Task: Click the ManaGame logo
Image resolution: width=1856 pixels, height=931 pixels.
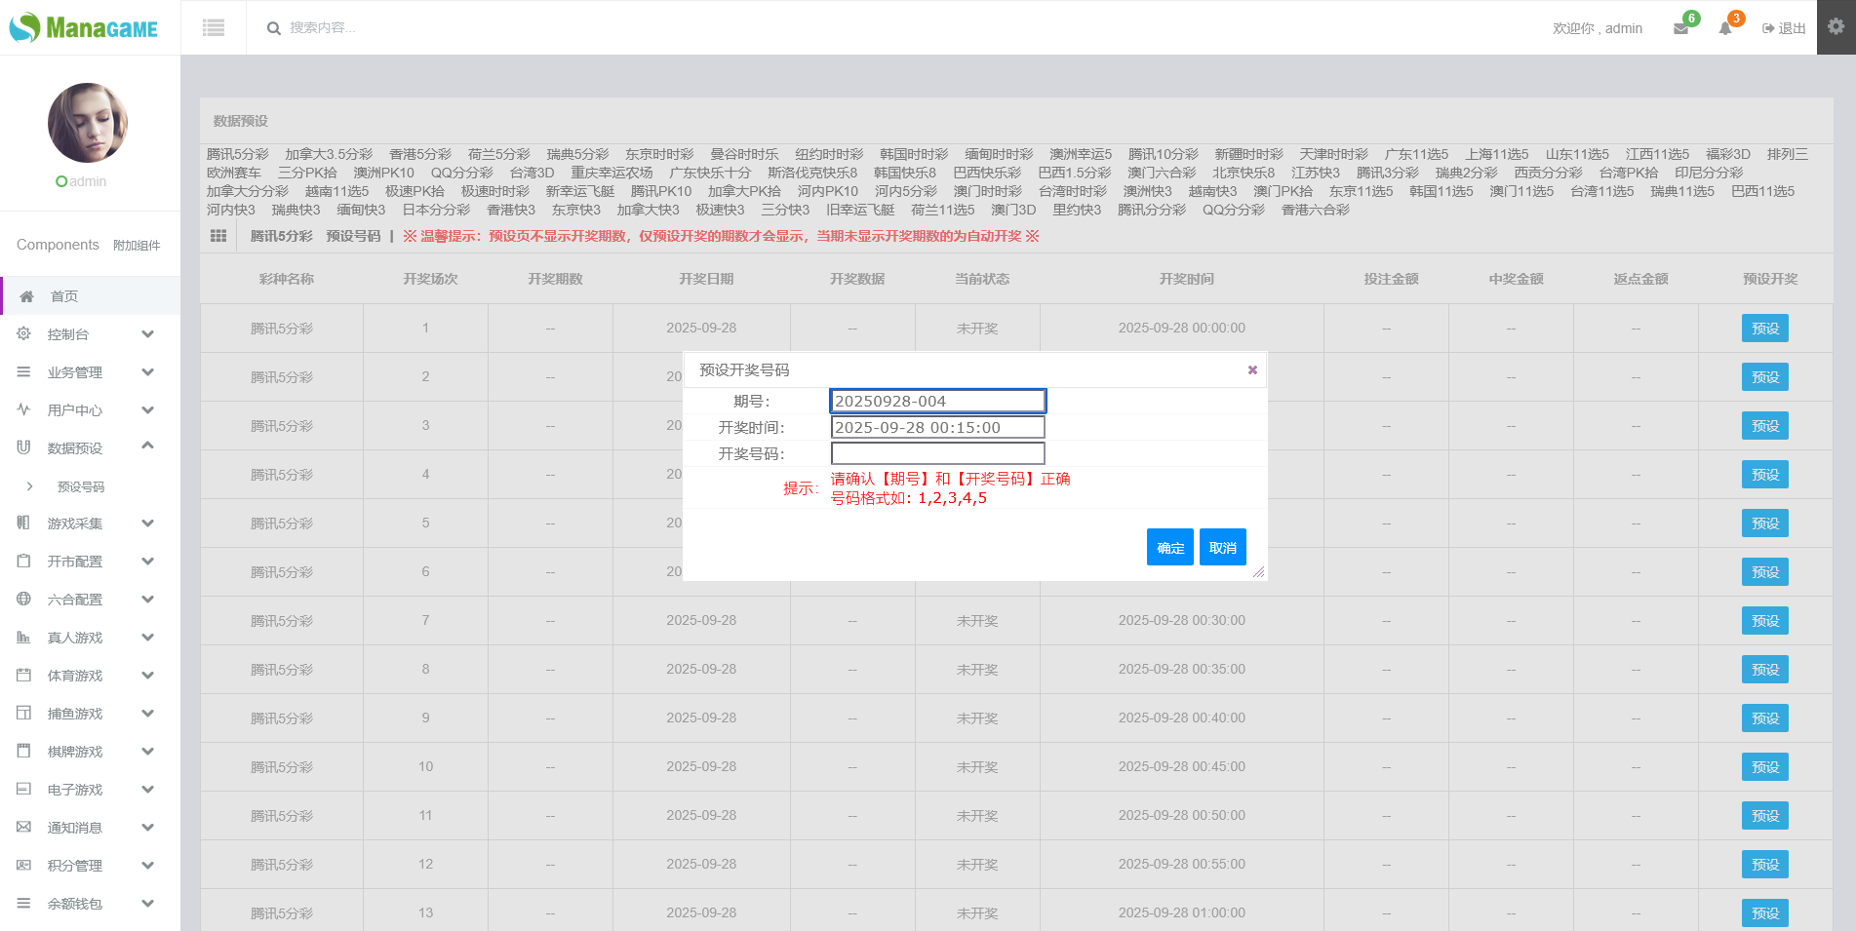Action: (x=84, y=27)
